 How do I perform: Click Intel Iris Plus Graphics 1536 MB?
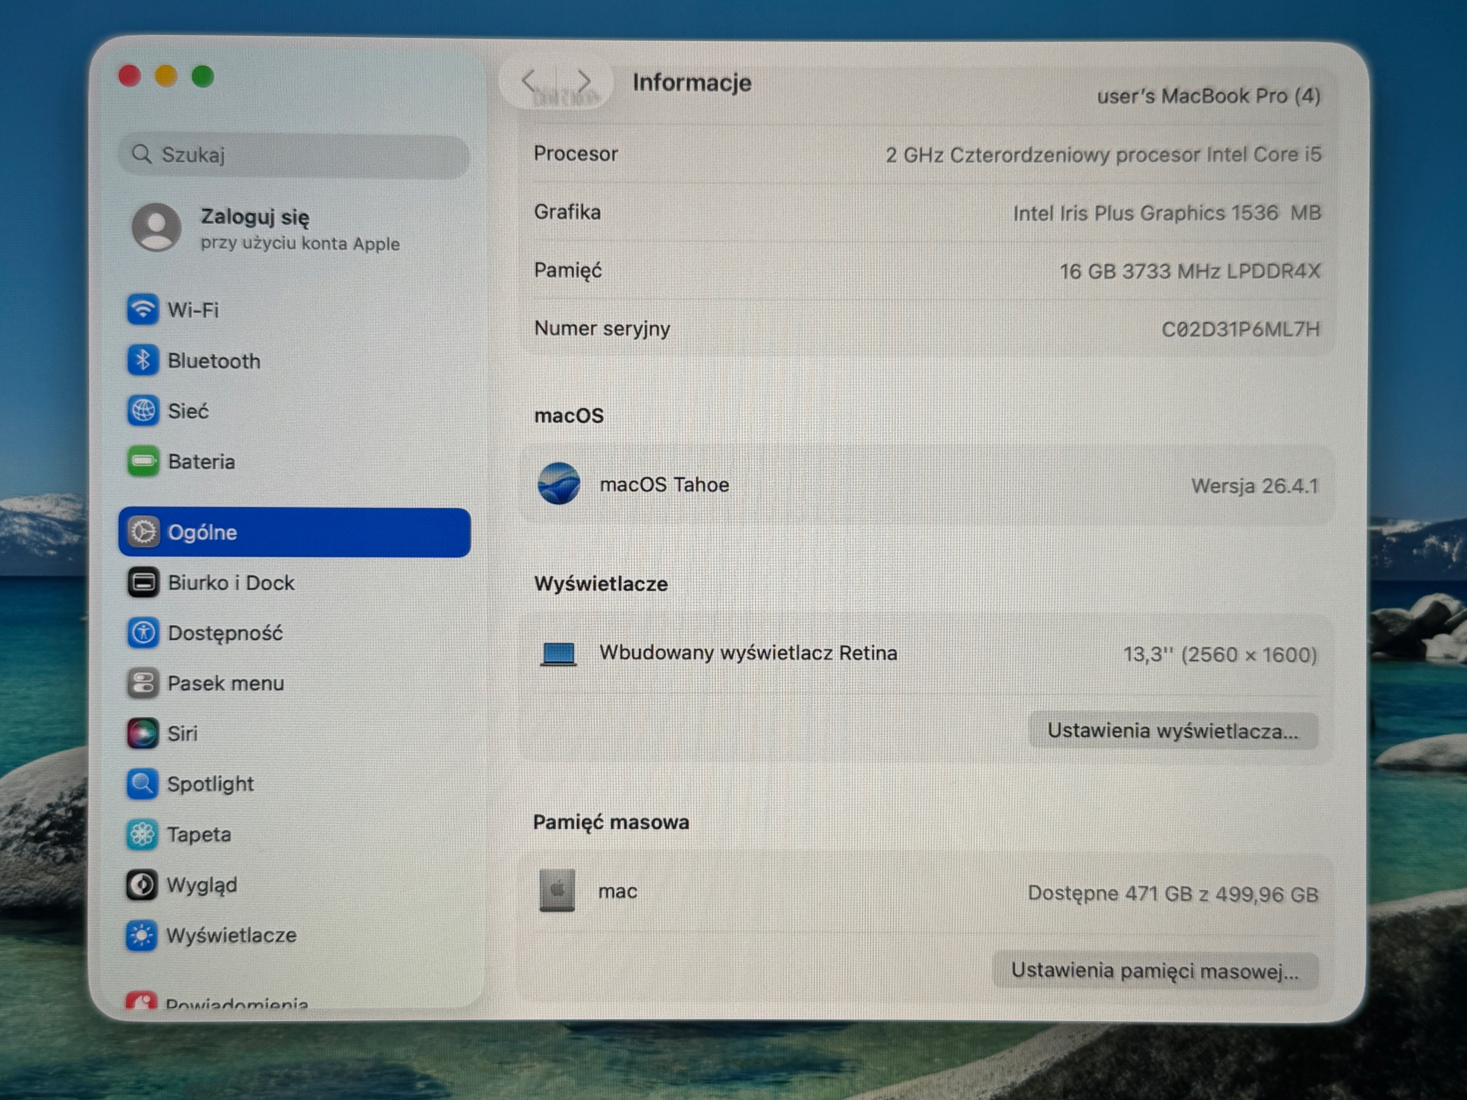tap(1167, 213)
